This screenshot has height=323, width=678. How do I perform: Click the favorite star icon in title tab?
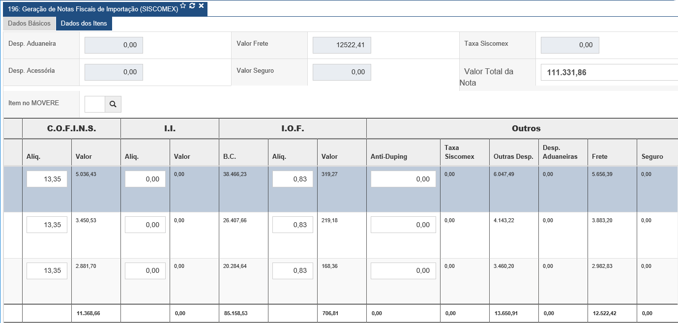click(x=183, y=5)
